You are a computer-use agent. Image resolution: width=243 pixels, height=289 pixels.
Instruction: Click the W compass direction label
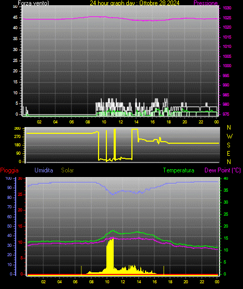pos(229,136)
